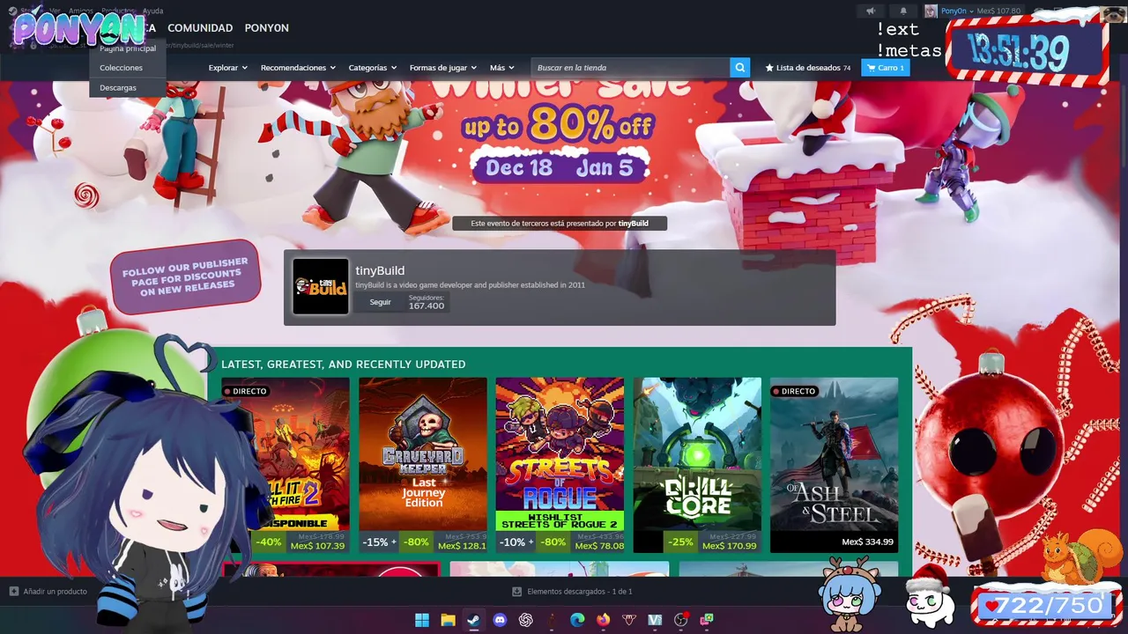1128x634 pixels.
Task: Open Firefox from the taskbar
Action: [603, 620]
